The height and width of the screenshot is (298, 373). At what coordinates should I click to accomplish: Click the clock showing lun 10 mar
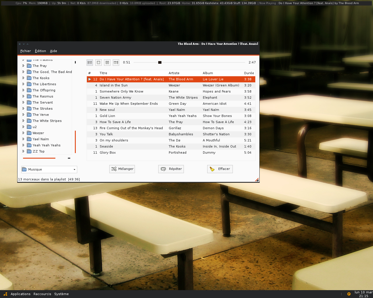click(x=363, y=294)
